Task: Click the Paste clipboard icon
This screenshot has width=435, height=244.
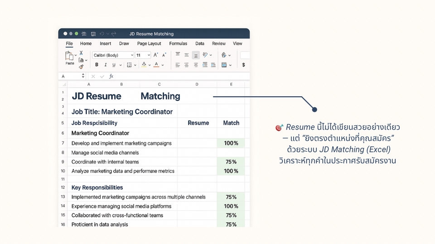Action: click(69, 56)
